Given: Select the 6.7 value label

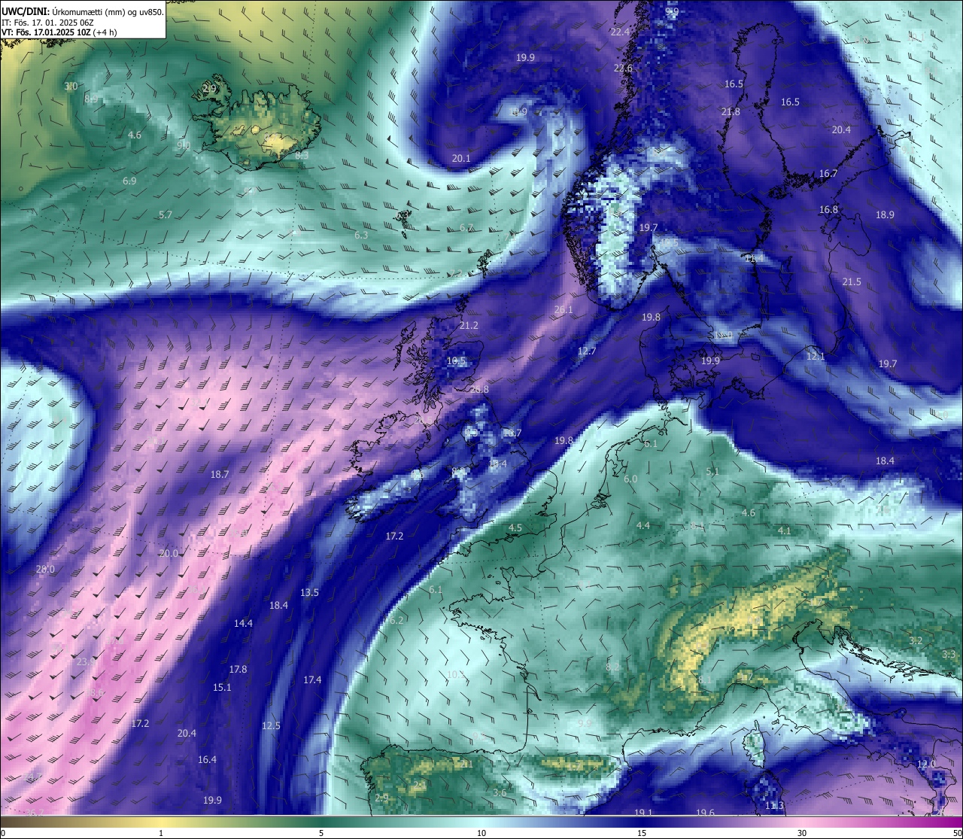Looking at the screenshot, I should (466, 227).
